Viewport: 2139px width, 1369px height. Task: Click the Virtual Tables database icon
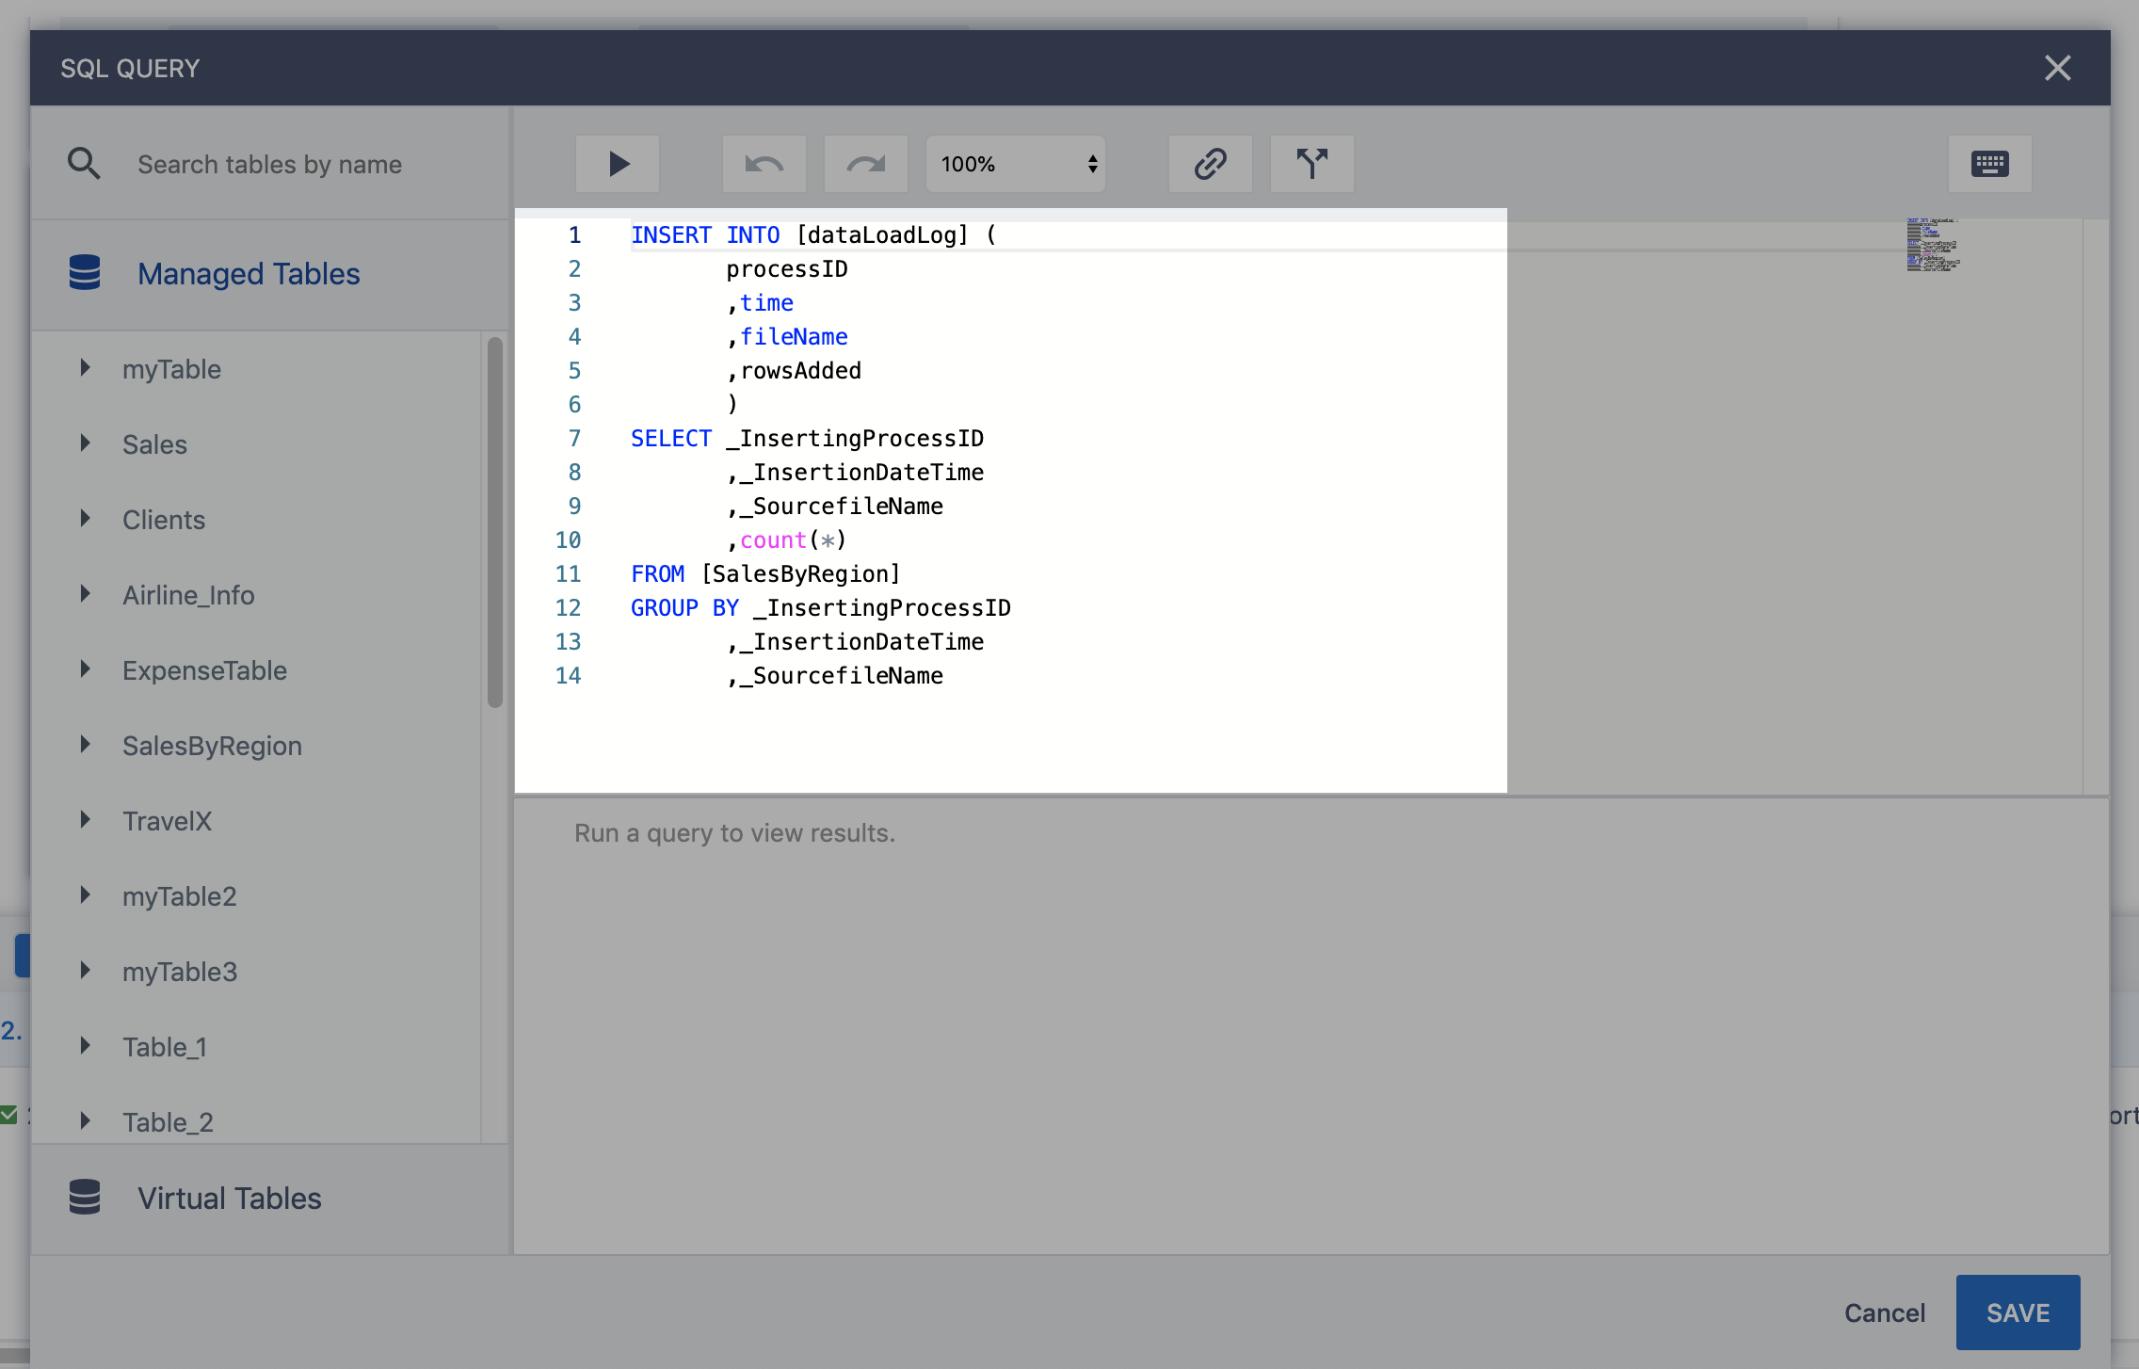coord(85,1198)
